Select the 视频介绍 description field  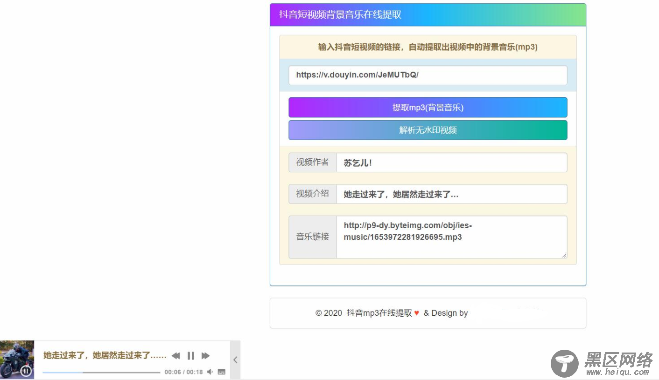pos(452,194)
